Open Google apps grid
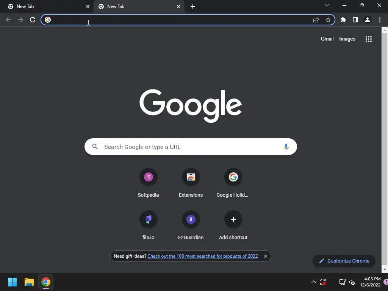Viewport: 388px width, 291px height. [x=369, y=39]
